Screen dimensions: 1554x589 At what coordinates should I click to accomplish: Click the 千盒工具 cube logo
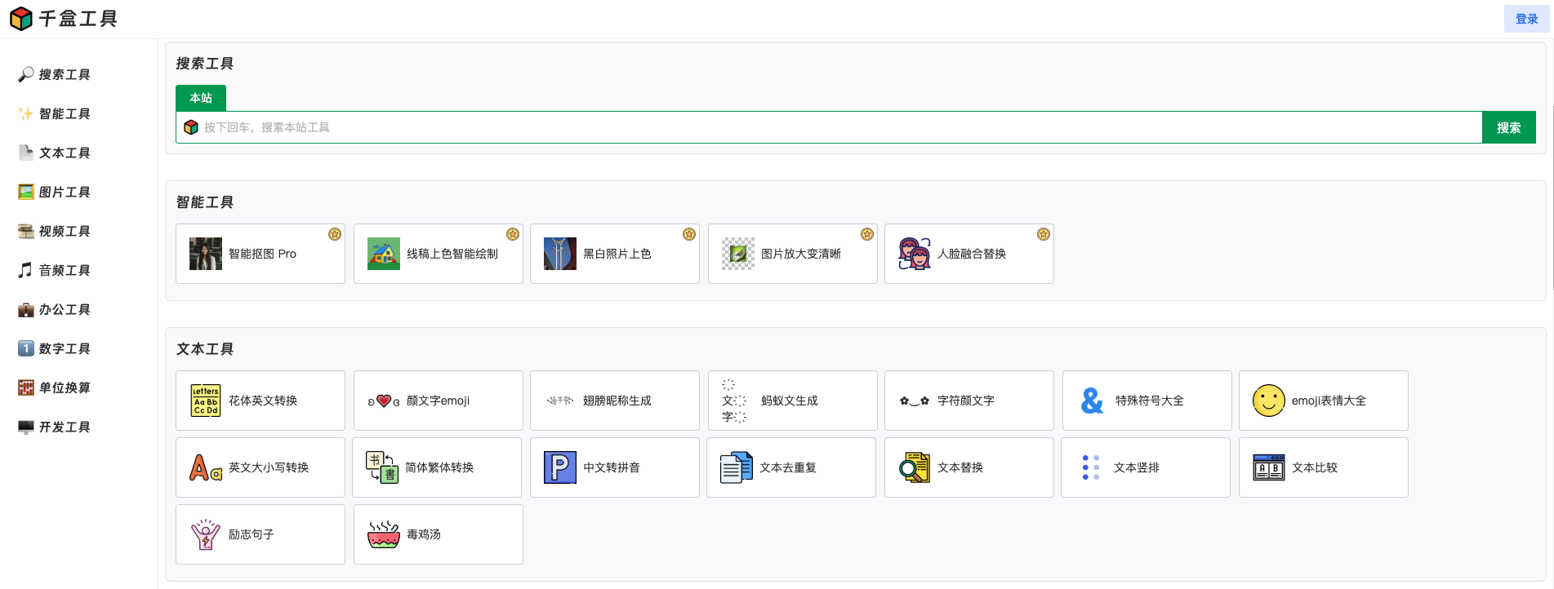[21, 18]
